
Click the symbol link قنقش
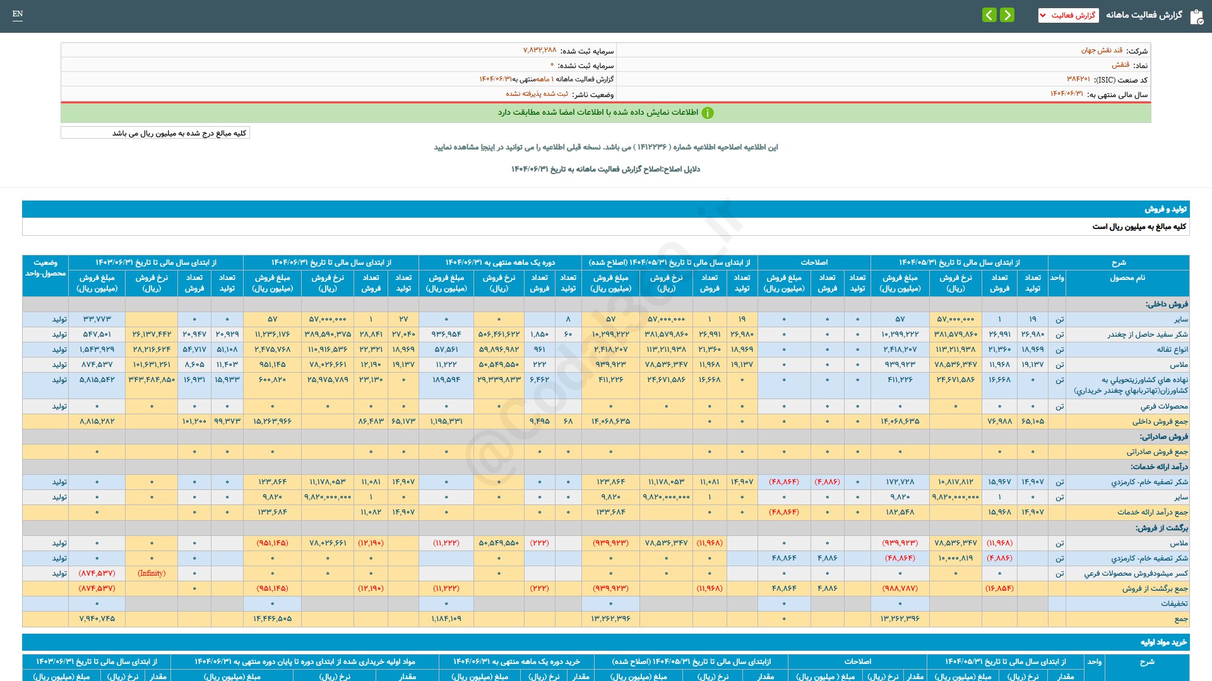click(1120, 65)
